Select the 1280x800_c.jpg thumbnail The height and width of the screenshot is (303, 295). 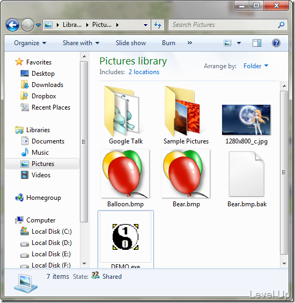click(246, 125)
